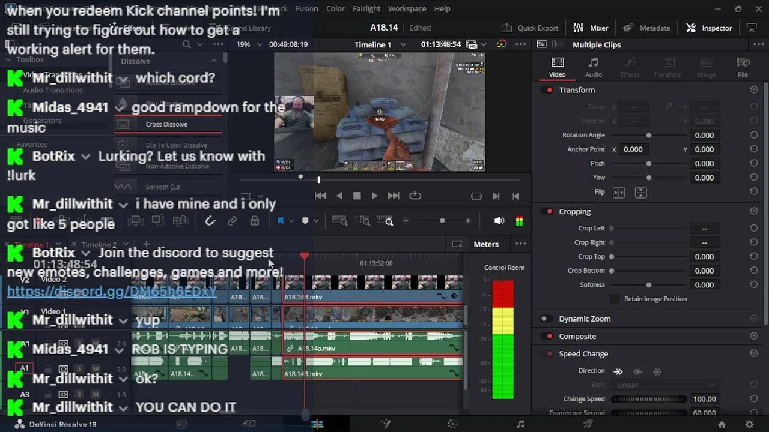The image size is (769, 432).
Task: Flip the clip horizontally
Action: [619, 193]
